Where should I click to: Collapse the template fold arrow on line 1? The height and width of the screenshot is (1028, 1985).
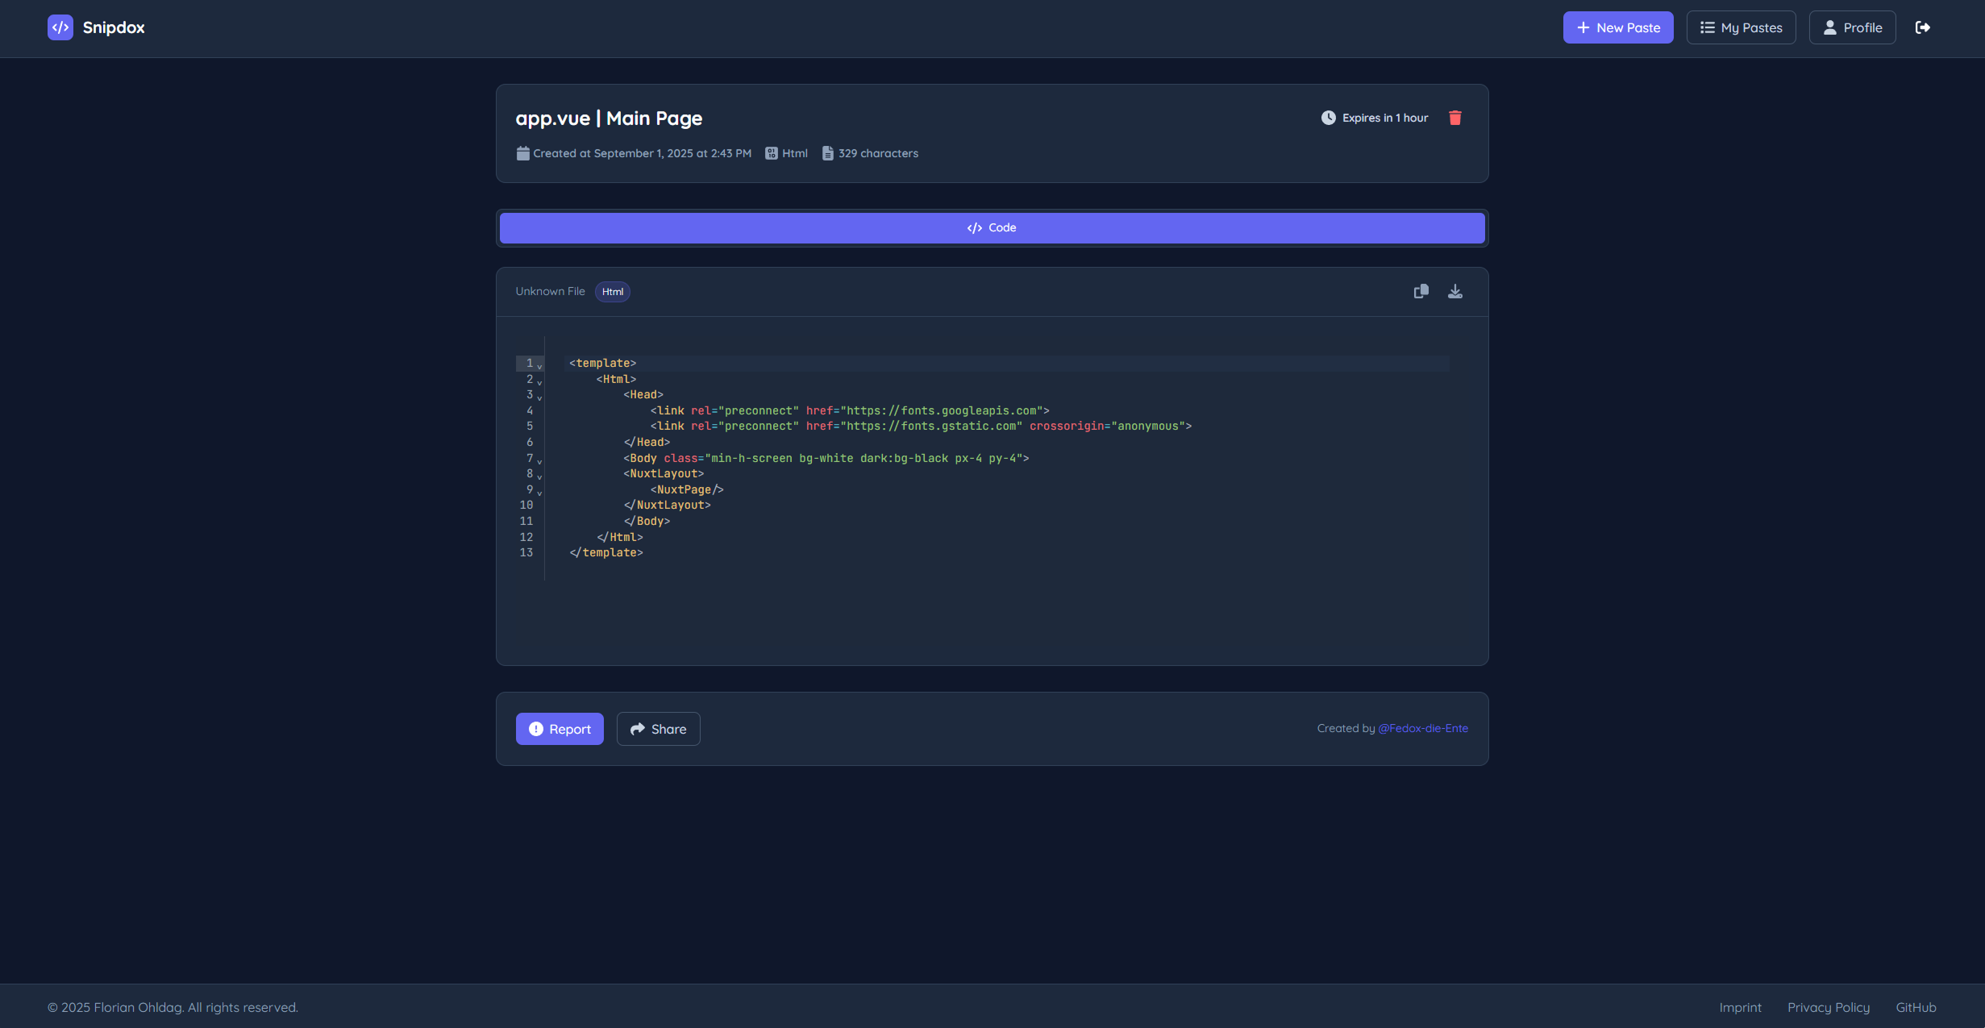click(x=539, y=366)
